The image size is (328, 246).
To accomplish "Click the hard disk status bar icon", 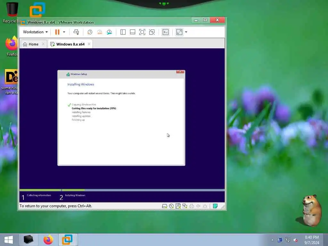I will 164,206.
